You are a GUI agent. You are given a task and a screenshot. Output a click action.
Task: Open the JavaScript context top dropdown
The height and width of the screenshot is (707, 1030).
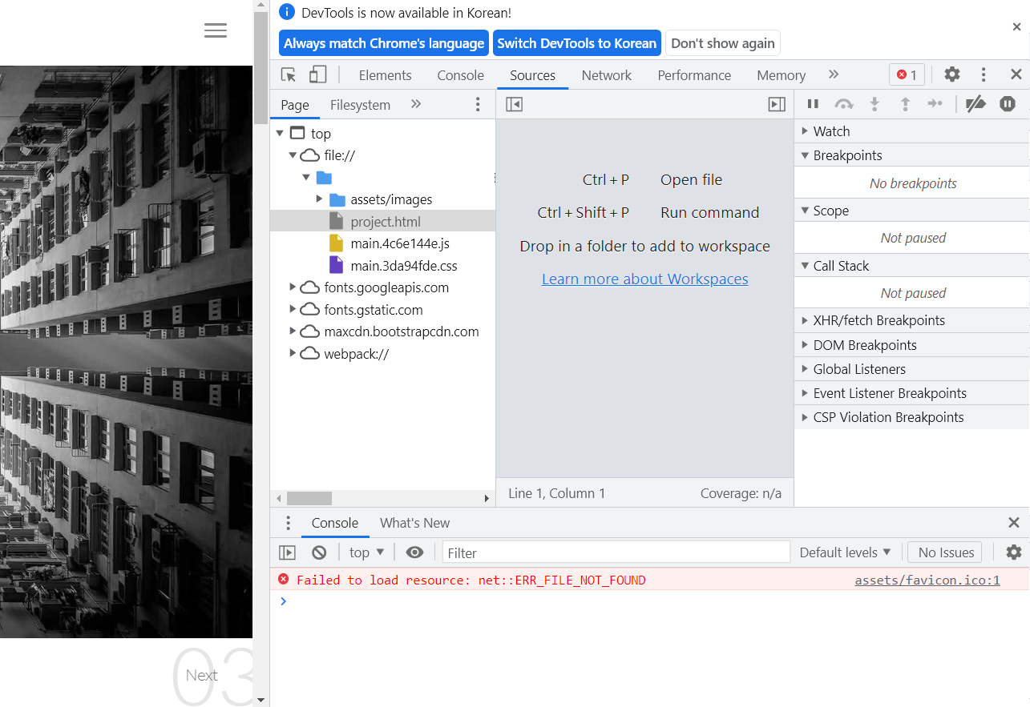tap(367, 552)
